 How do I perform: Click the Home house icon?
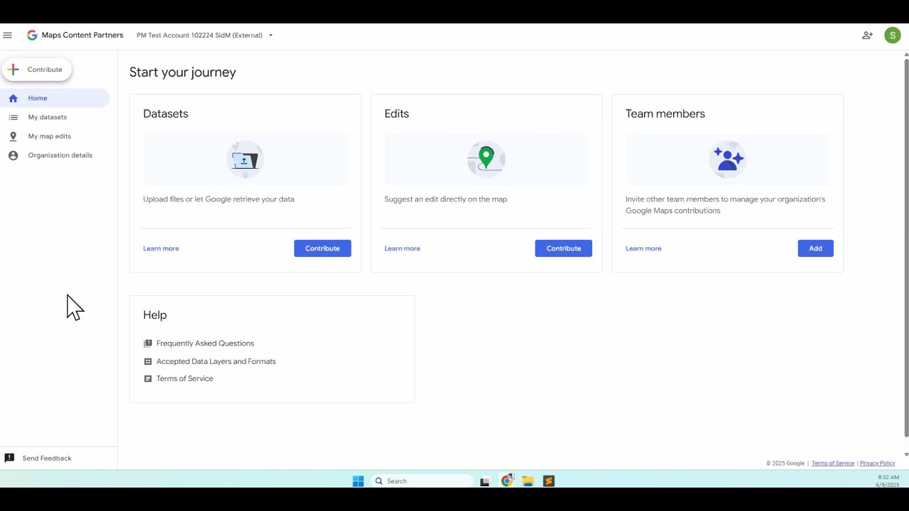click(x=13, y=98)
